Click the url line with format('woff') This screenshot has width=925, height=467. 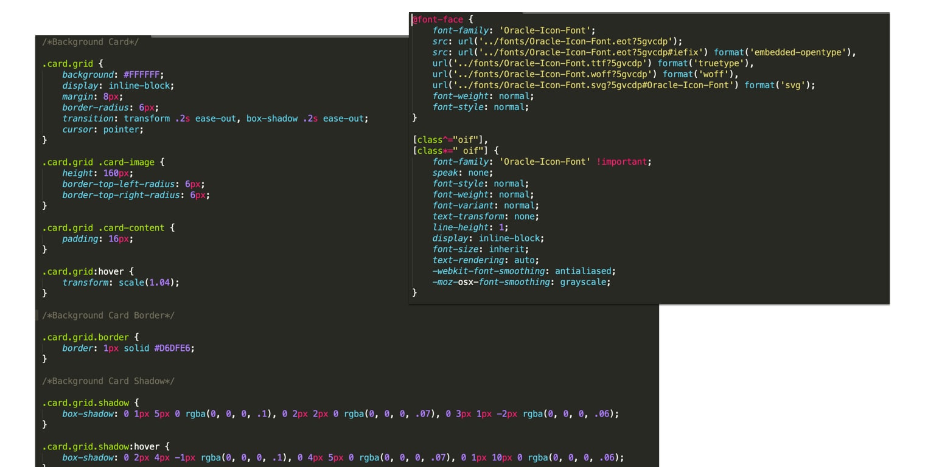point(585,75)
